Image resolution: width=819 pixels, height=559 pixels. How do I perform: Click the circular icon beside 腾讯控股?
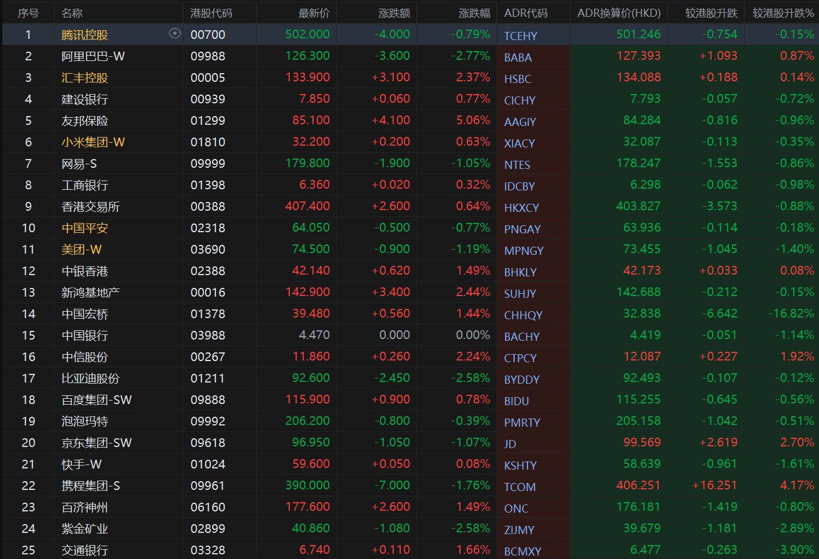coord(174,34)
